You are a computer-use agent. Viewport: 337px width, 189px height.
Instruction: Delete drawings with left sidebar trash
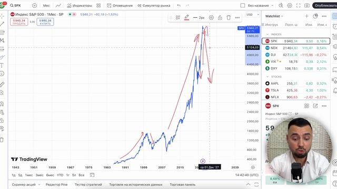coord(2,140)
